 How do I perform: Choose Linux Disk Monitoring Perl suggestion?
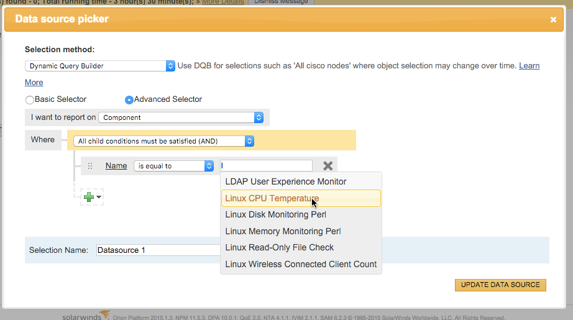tap(301, 214)
